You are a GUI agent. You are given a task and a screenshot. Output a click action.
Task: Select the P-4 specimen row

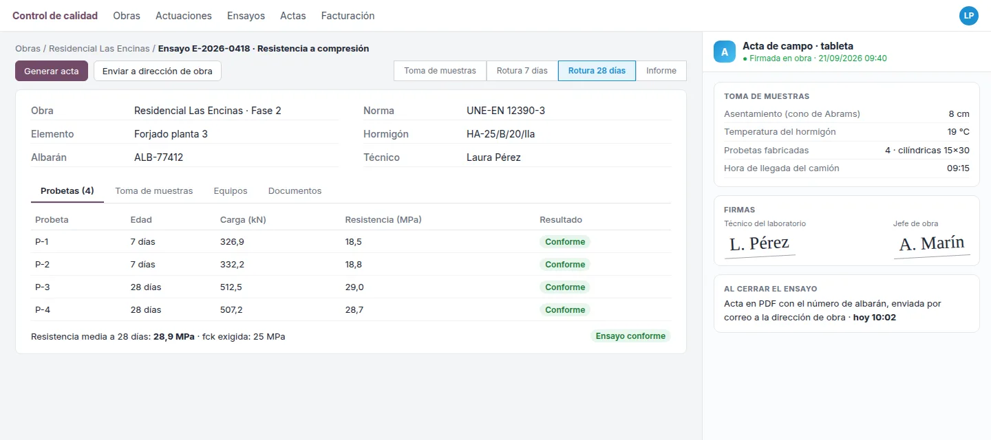click(351, 310)
